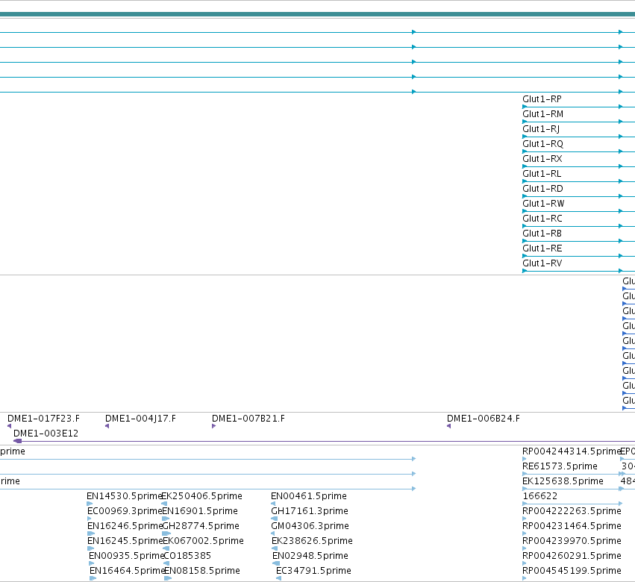Screen dimensions: 635x582
Task: Click the Glut1-RX transcript label
Action: click(542, 159)
